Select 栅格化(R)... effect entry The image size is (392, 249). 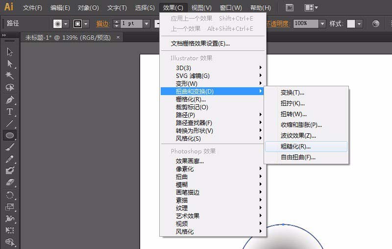tap(213, 99)
